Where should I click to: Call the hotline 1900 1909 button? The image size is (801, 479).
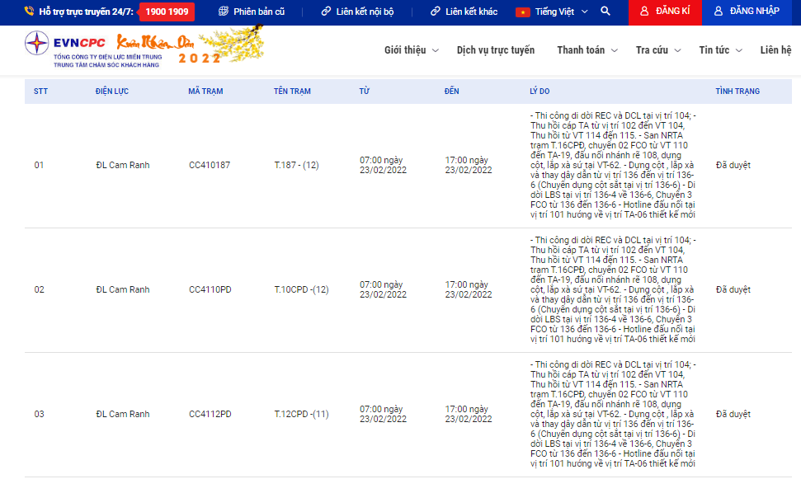(167, 12)
